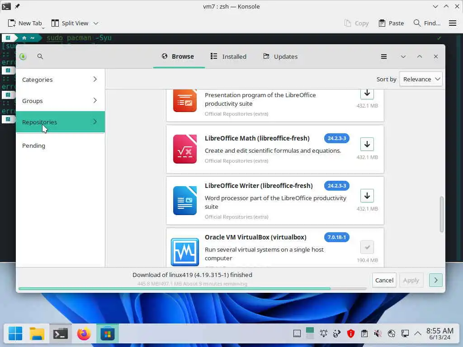This screenshot has width=463, height=347.
Task: Open the clock showing 8:55 AM
Action: click(439, 333)
